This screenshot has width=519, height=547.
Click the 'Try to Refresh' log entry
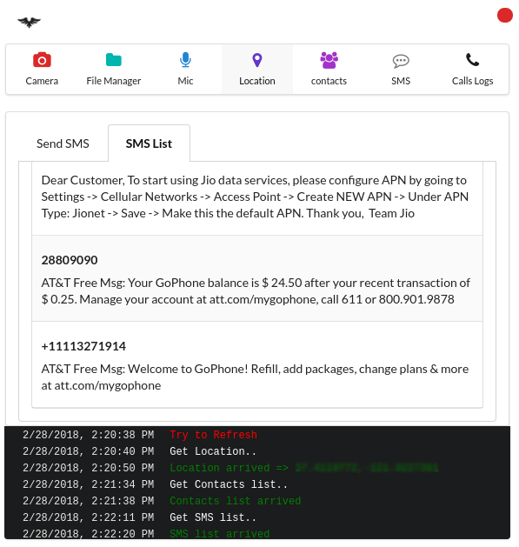click(213, 435)
